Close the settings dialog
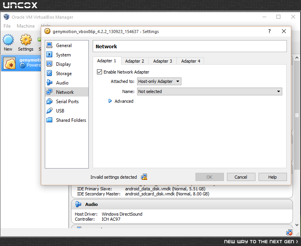301x246 pixels. 284,31
